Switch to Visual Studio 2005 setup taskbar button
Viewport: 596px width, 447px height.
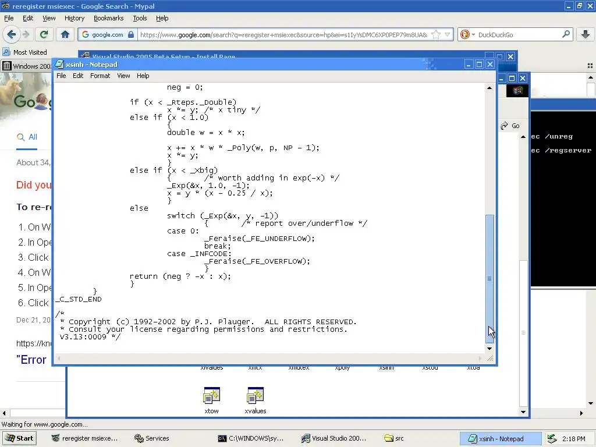(x=334, y=438)
